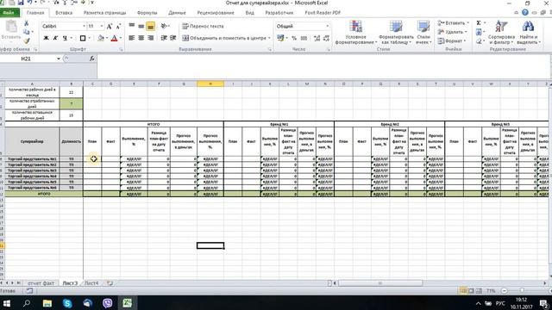Switch to page layout view
This screenshot has width=552, height=310.
pyautogui.click(x=471, y=291)
